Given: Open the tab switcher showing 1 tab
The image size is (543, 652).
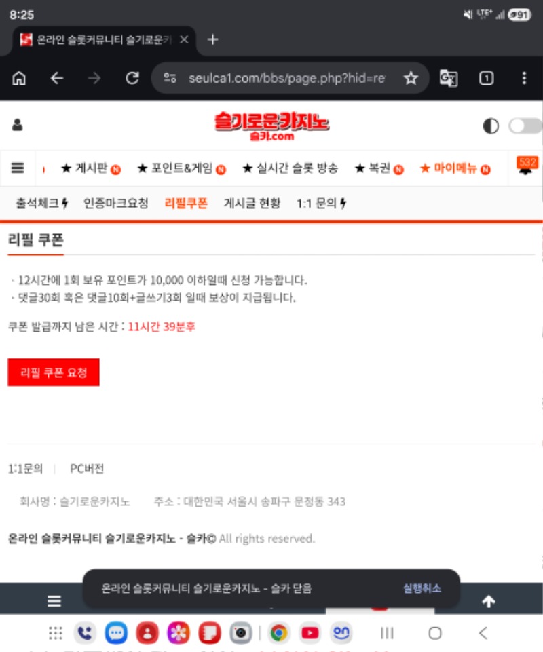Looking at the screenshot, I should 486,79.
